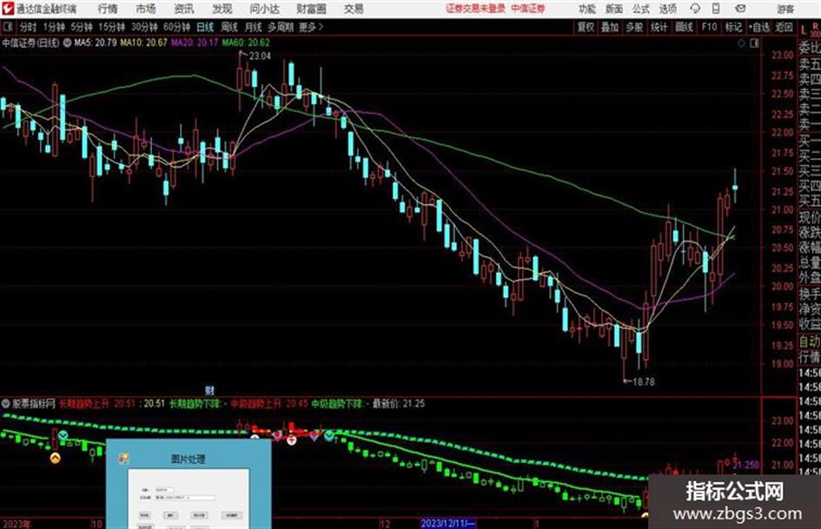Click the mobile phone icon
821x529 pixels.
(716, 9)
